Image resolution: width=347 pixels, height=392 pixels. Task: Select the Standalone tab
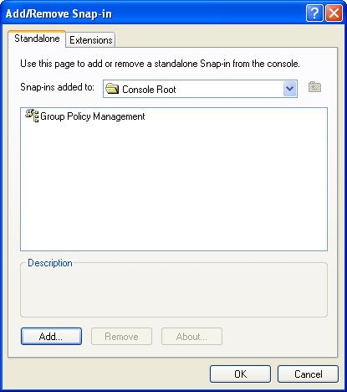[37, 39]
